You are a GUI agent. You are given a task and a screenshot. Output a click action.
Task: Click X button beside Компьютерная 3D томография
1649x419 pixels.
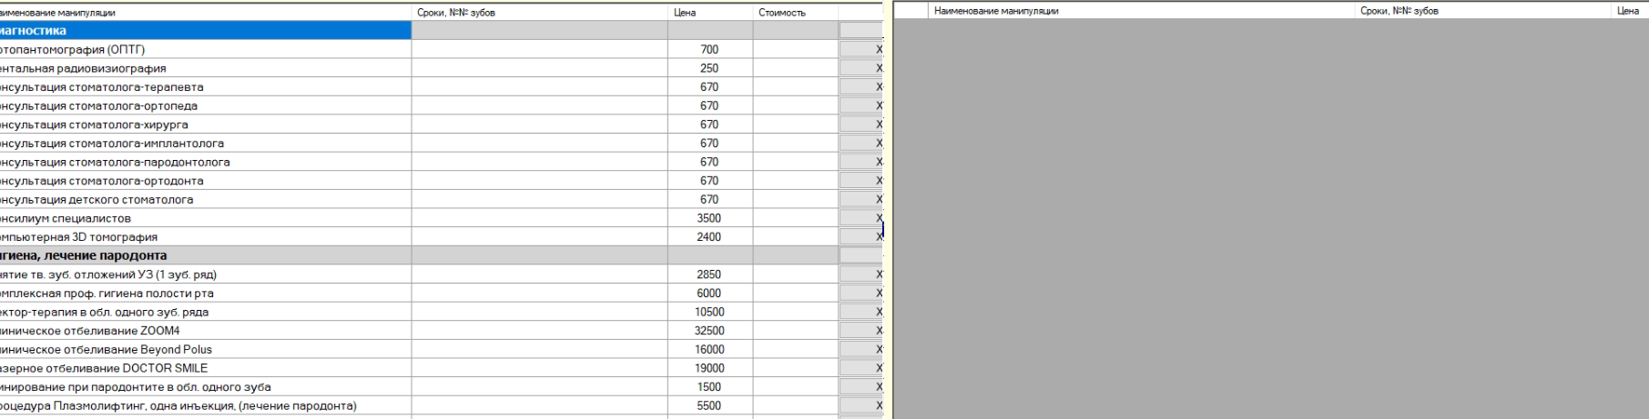860,237
